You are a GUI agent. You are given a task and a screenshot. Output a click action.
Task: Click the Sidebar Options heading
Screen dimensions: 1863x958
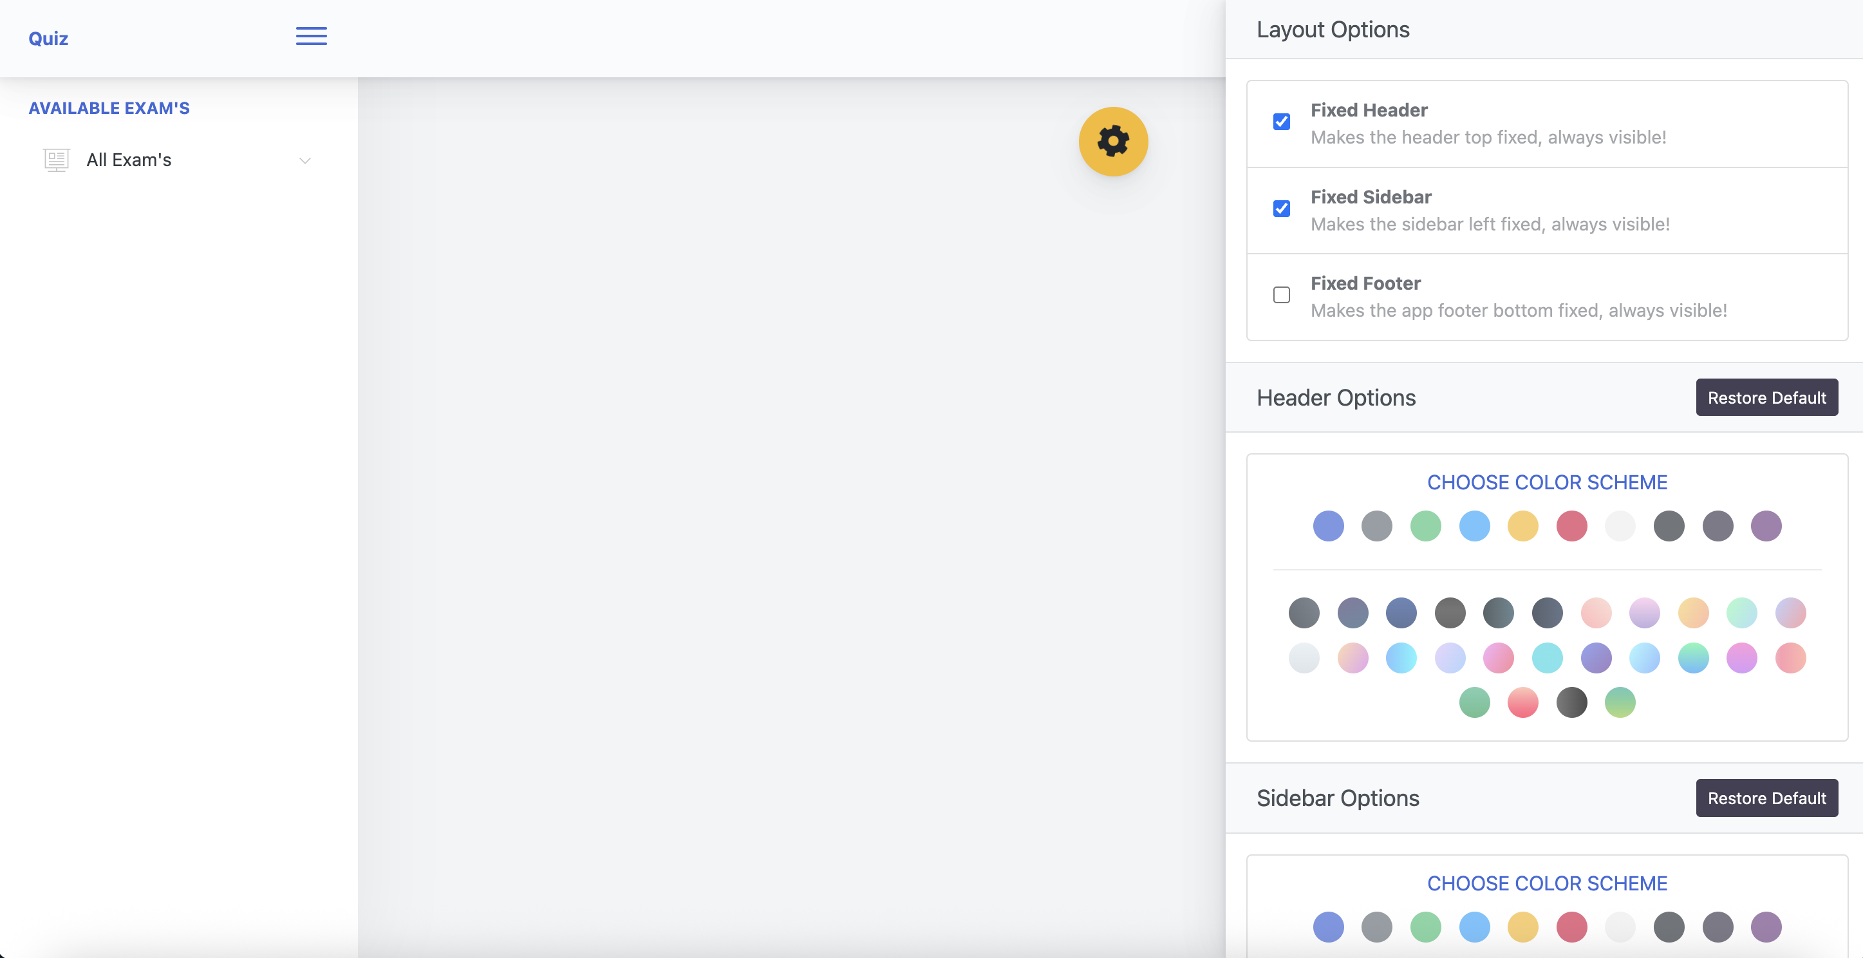[x=1338, y=798]
